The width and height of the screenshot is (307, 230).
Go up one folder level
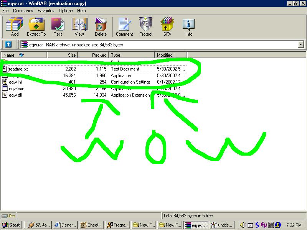(8, 44)
